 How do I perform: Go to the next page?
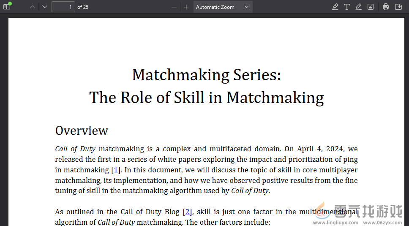coord(45,7)
